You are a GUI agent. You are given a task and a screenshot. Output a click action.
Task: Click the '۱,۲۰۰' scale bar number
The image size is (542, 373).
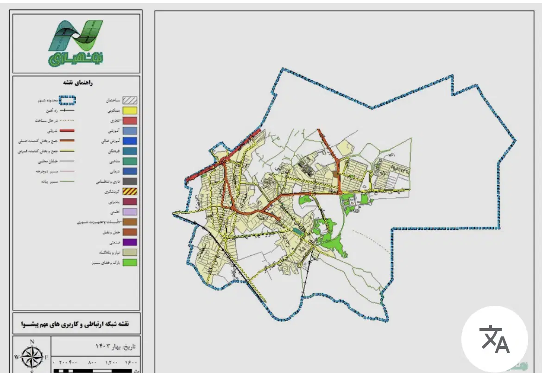tap(111, 363)
